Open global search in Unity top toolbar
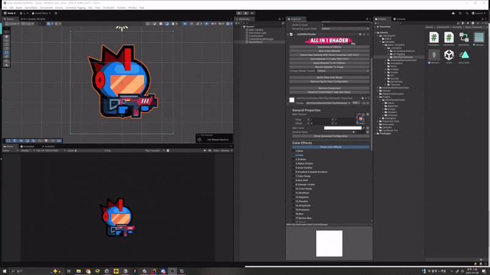Viewport: 490px width, 275px height. [x=467, y=13]
